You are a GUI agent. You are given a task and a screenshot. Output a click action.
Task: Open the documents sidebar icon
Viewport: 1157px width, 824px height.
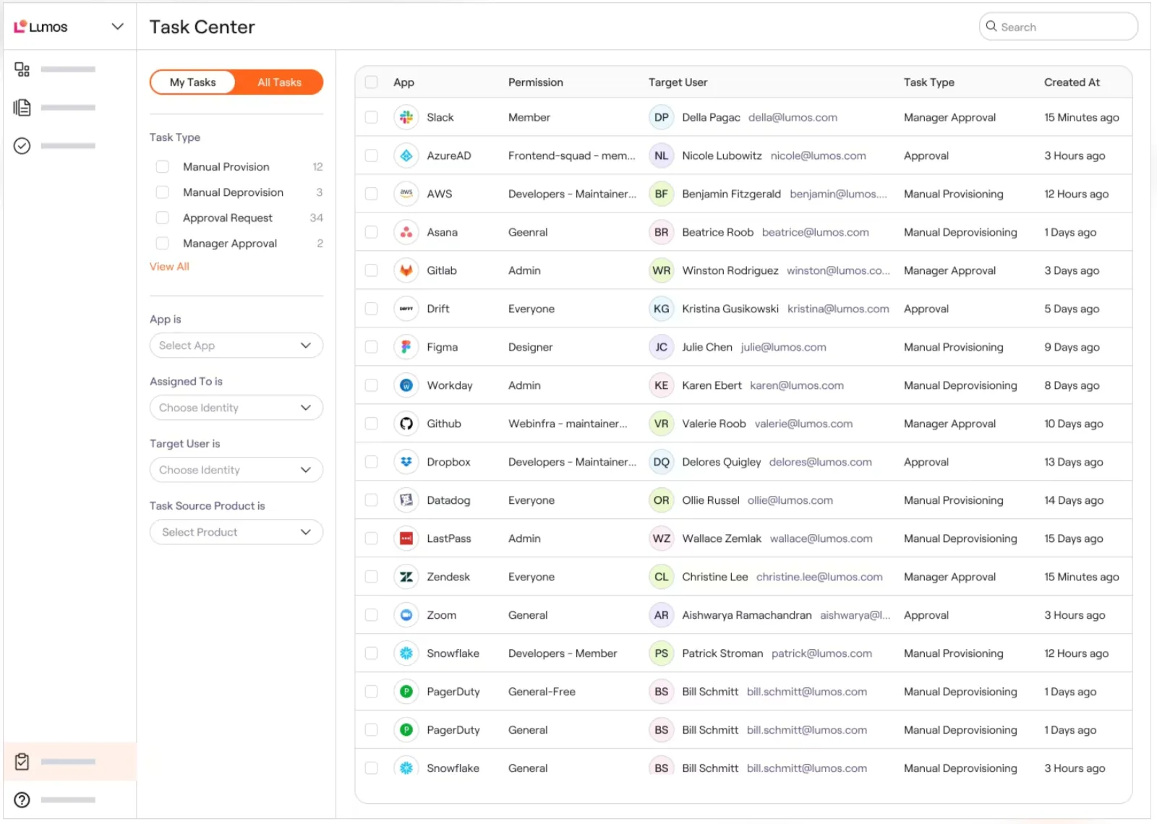coord(22,108)
